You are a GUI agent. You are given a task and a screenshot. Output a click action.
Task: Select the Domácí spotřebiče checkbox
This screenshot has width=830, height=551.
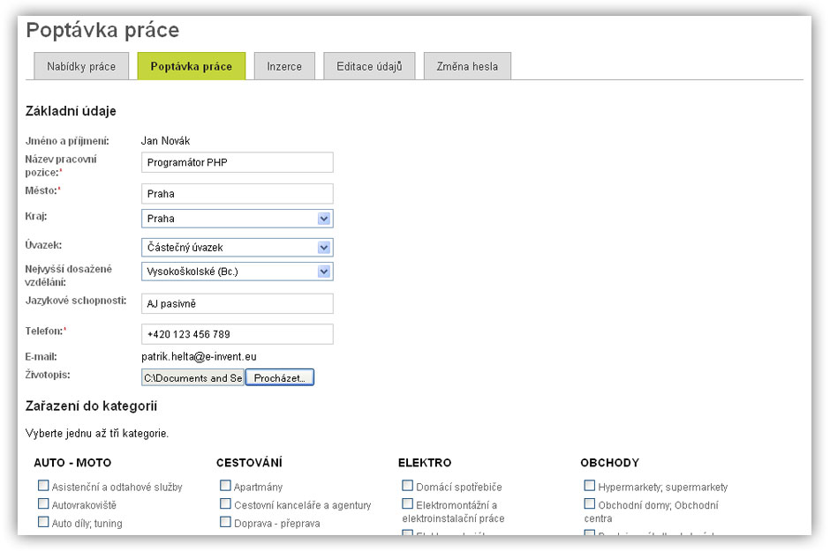coord(407,486)
